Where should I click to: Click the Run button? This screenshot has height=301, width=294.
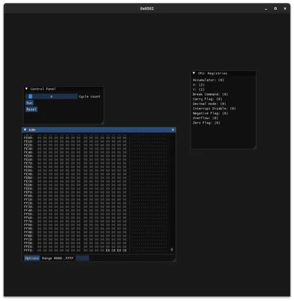pyautogui.click(x=29, y=103)
